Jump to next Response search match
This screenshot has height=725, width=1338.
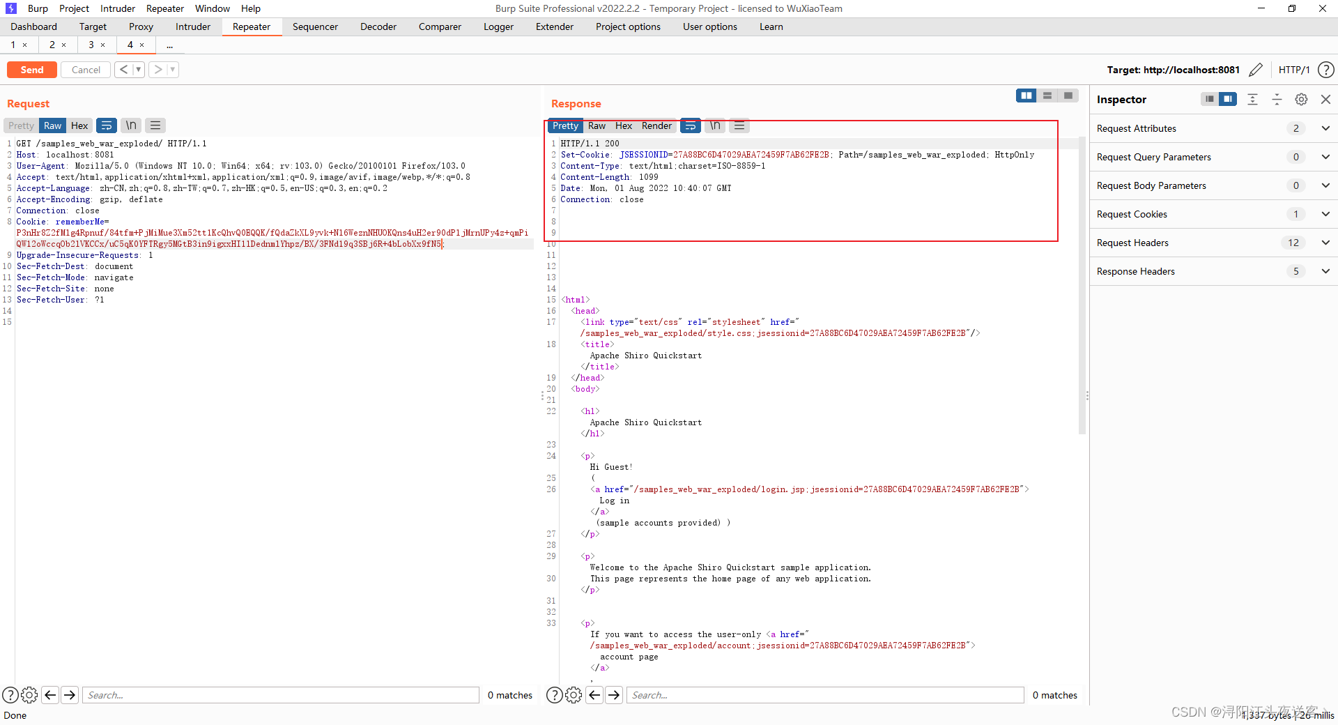[x=614, y=695]
